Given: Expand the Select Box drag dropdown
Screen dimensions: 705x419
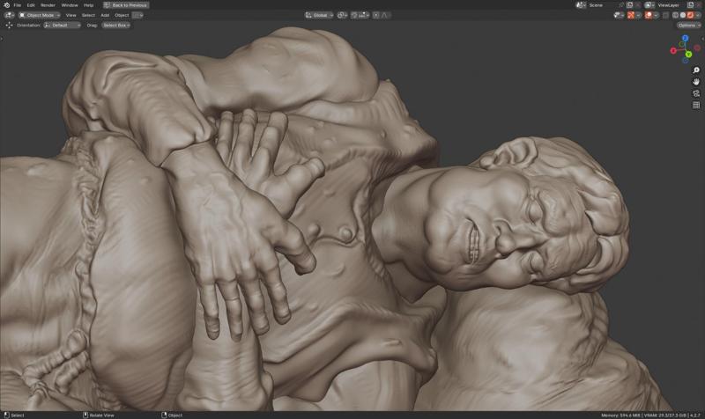Looking at the screenshot, I should [115, 26].
